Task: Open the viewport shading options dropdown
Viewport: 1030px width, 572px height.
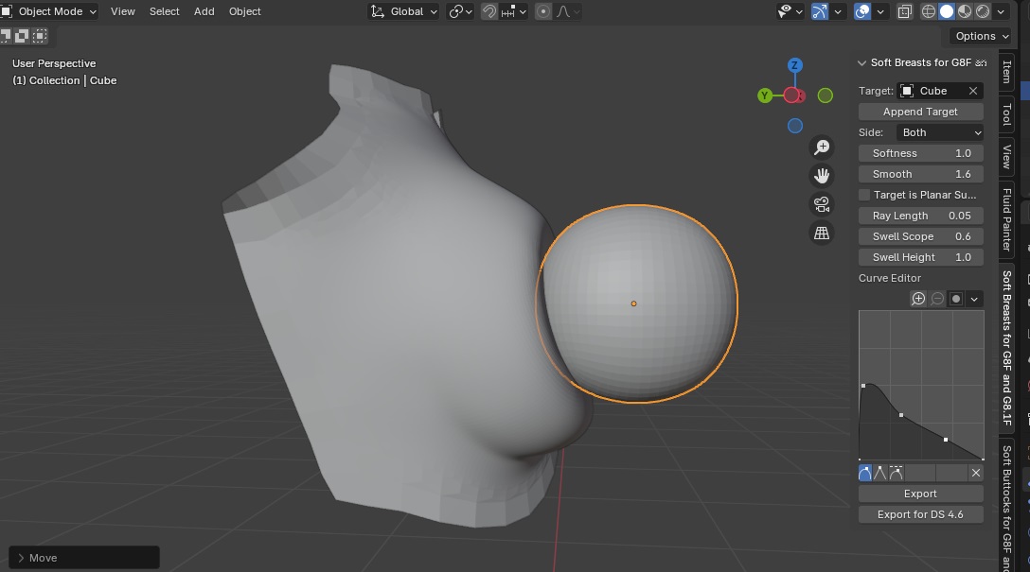Action: 1001,11
